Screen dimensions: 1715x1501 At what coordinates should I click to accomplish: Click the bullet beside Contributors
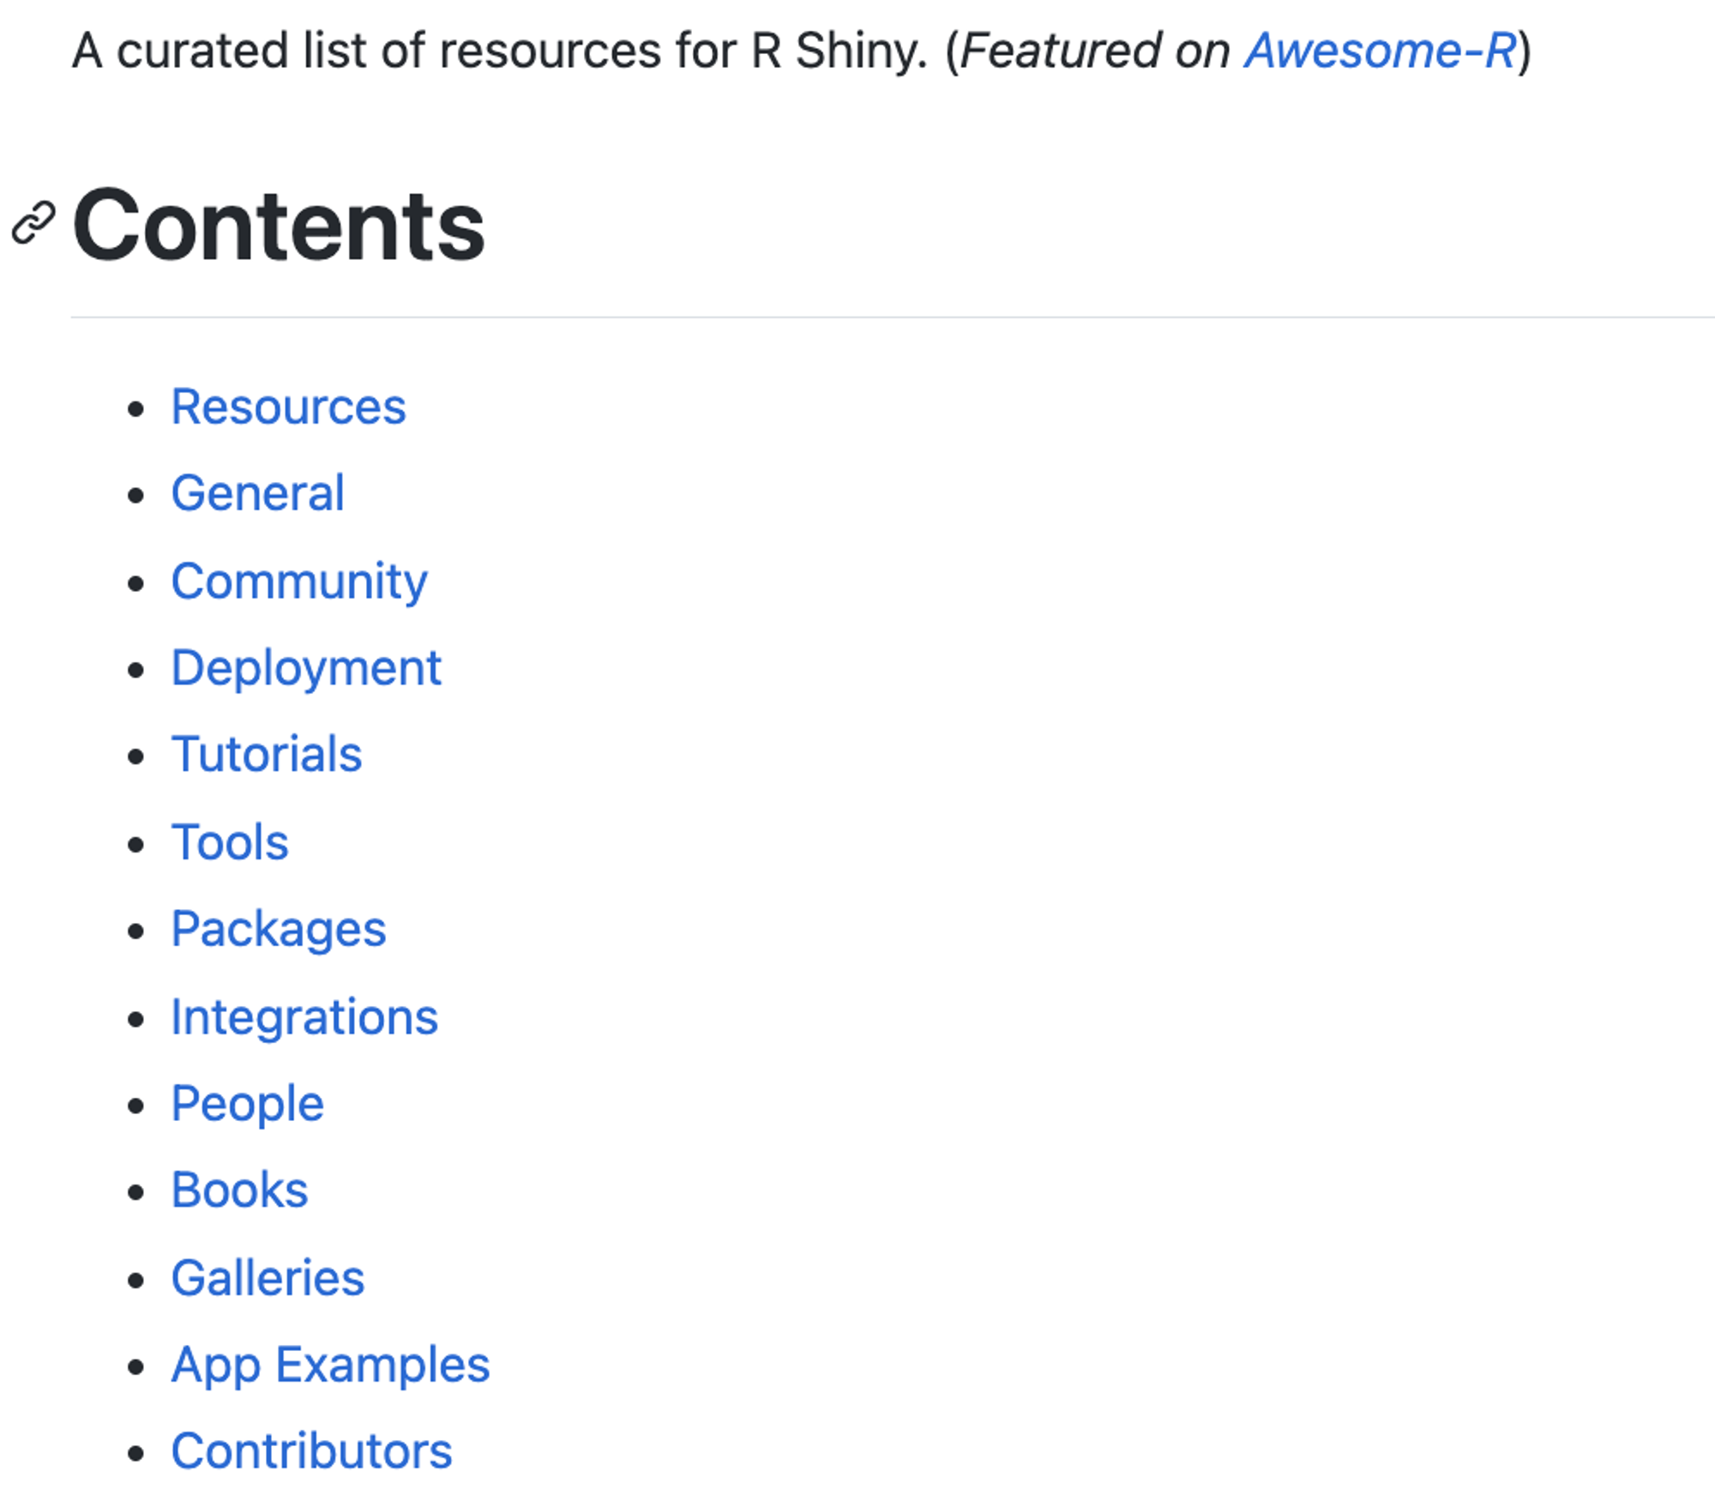click(135, 1454)
